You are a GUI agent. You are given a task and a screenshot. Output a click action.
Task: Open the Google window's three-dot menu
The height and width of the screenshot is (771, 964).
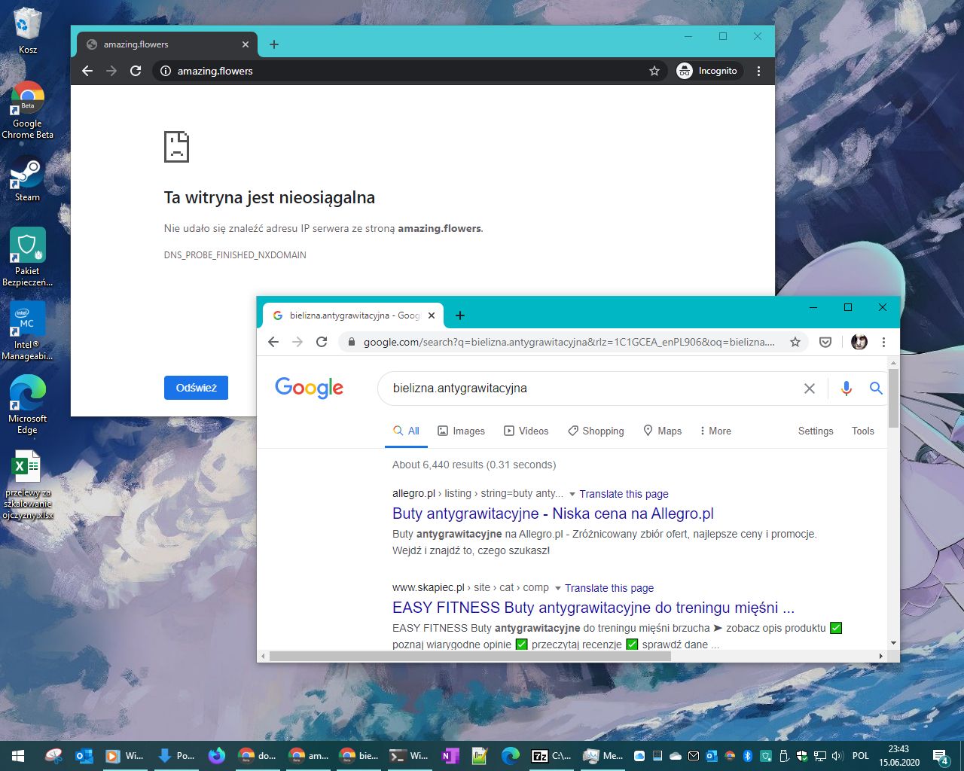click(x=883, y=342)
